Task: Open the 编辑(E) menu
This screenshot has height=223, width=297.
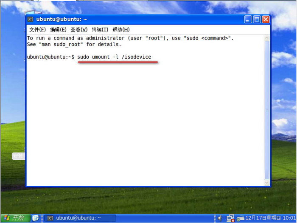Action: click(x=58, y=30)
